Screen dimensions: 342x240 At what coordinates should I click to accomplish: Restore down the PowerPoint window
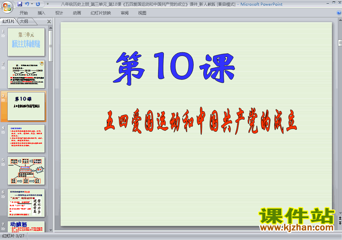click(334, 3)
